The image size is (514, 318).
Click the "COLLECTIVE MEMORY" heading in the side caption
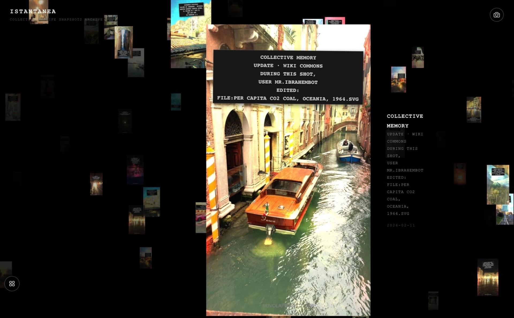tap(405, 121)
